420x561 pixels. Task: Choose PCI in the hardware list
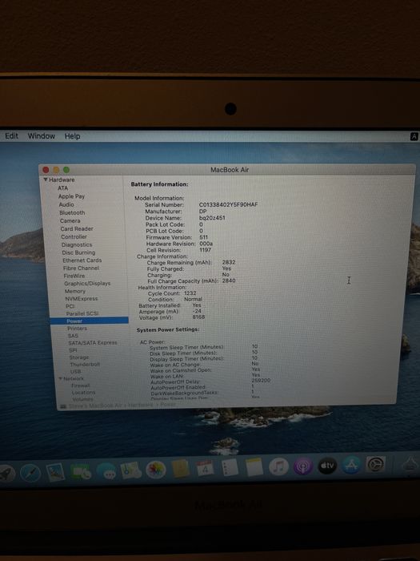pos(70,306)
